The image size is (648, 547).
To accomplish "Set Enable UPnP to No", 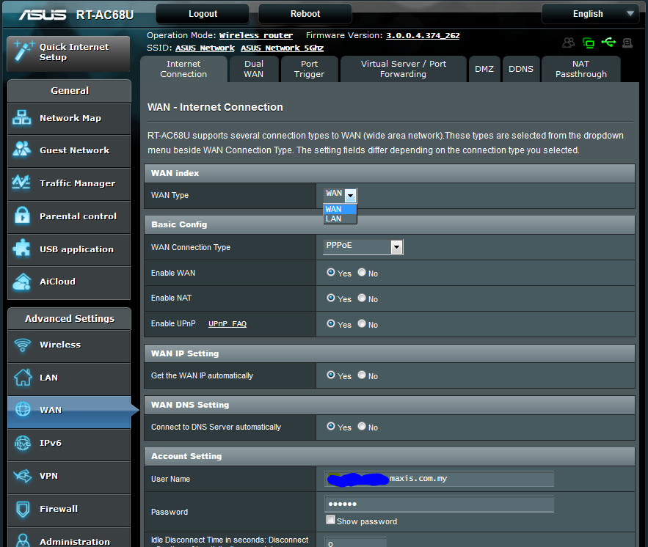I will 362,323.
